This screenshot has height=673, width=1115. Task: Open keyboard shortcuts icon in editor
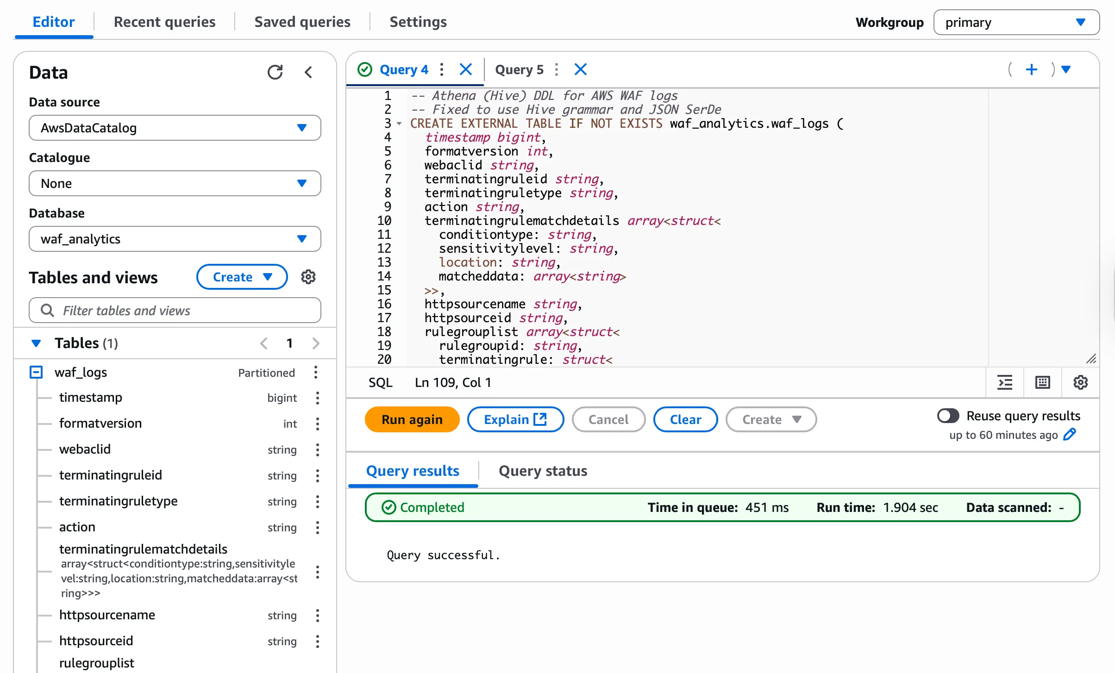pos(1043,382)
